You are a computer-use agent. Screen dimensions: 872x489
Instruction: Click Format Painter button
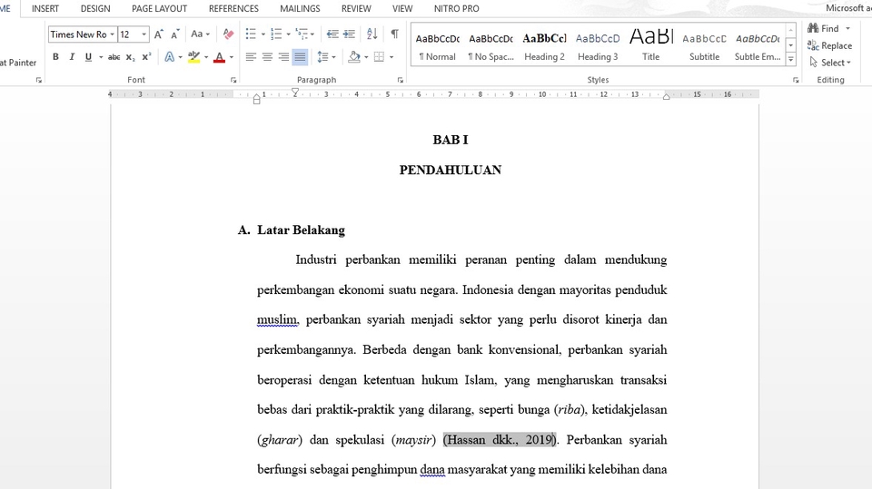[x=18, y=63]
